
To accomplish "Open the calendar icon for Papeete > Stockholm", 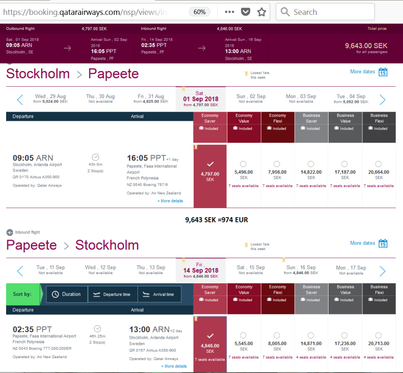I will [383, 243].
